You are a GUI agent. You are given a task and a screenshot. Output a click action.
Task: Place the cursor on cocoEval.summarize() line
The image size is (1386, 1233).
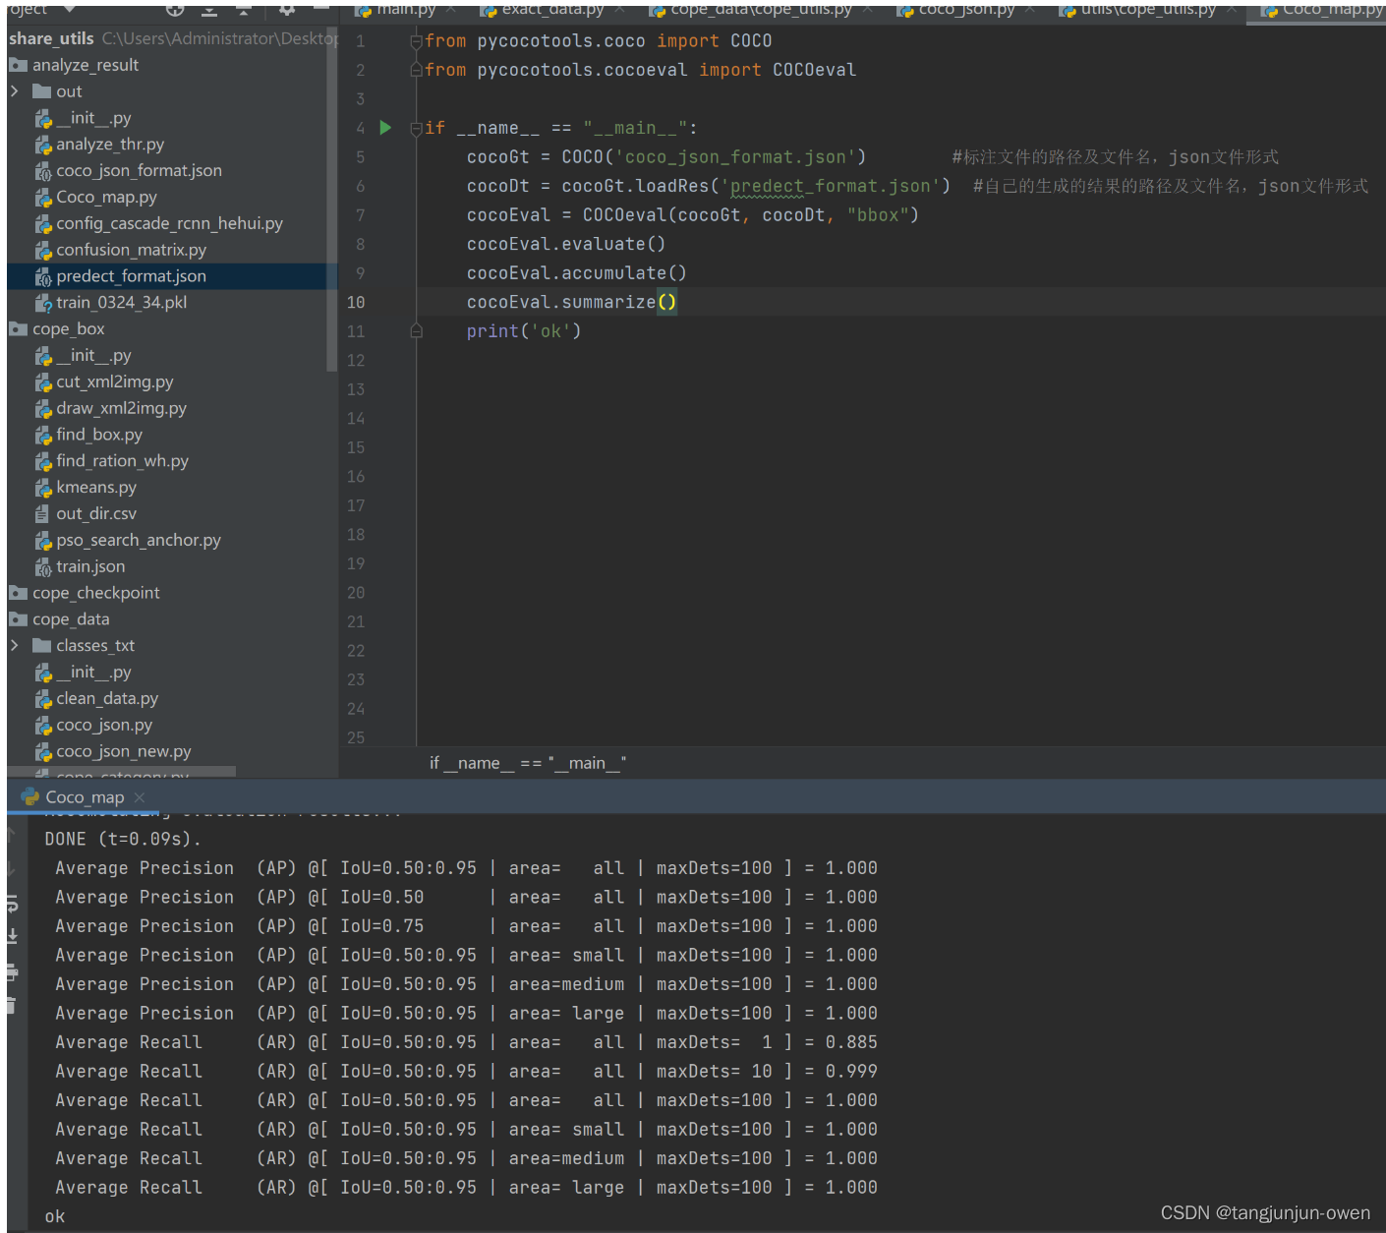click(x=571, y=303)
